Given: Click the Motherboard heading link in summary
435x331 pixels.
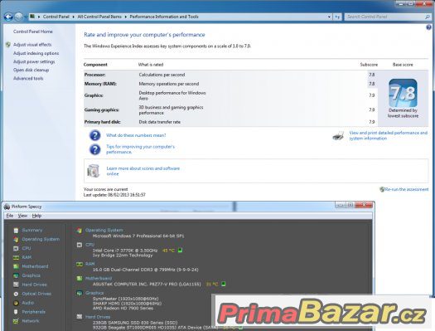Looking at the screenshot, I should (99, 278).
